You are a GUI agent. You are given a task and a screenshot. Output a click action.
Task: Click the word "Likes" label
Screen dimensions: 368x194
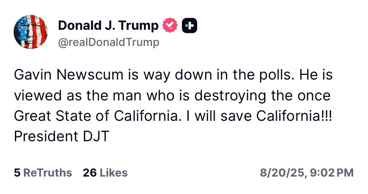click(x=113, y=173)
